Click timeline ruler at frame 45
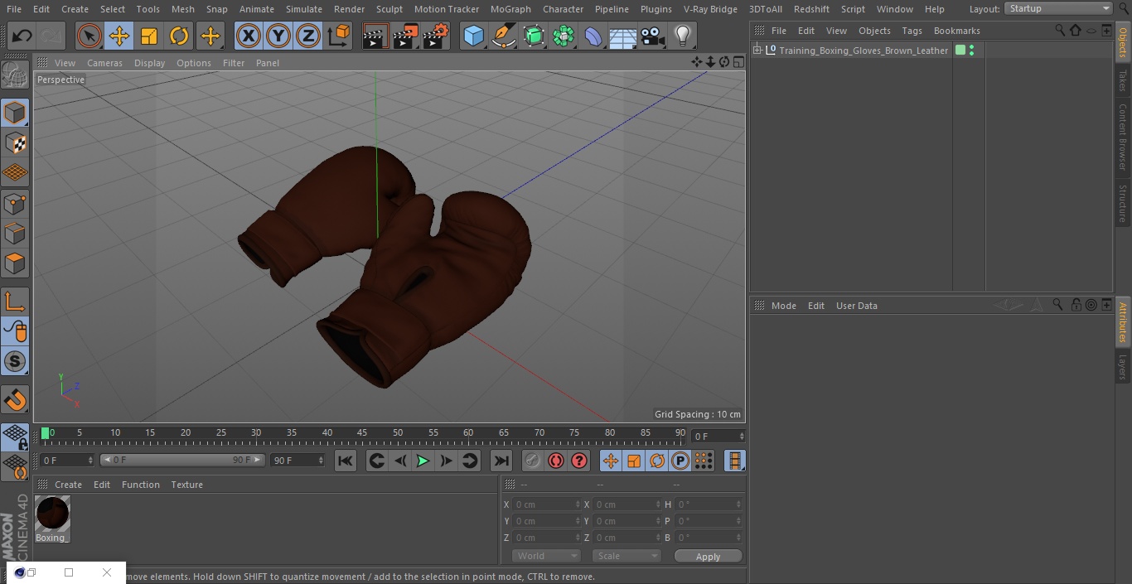The width and height of the screenshot is (1132, 584). coord(362,433)
